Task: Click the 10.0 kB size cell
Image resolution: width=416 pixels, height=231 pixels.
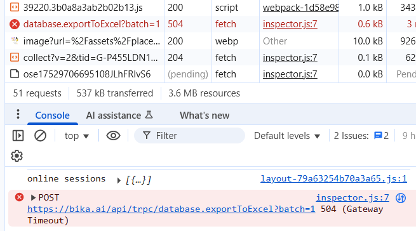Action: click(x=363, y=41)
